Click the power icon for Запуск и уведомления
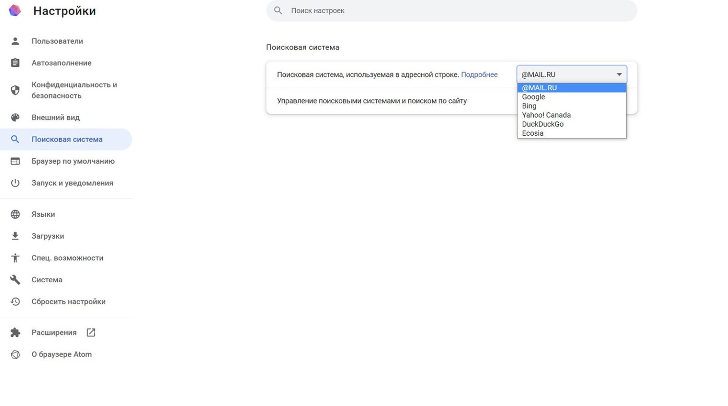This screenshot has height=406, width=728. click(x=15, y=183)
